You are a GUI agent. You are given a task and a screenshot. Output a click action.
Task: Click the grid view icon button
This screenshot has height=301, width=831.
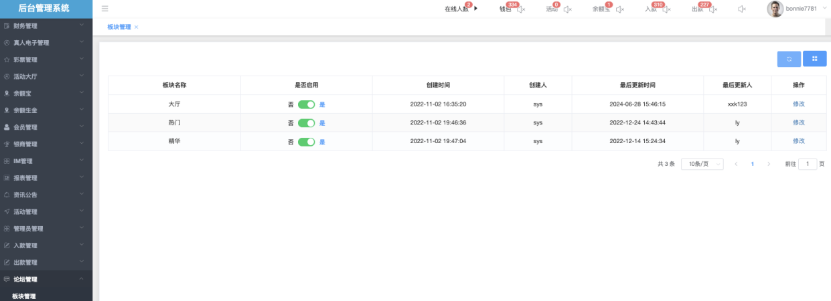(814, 59)
